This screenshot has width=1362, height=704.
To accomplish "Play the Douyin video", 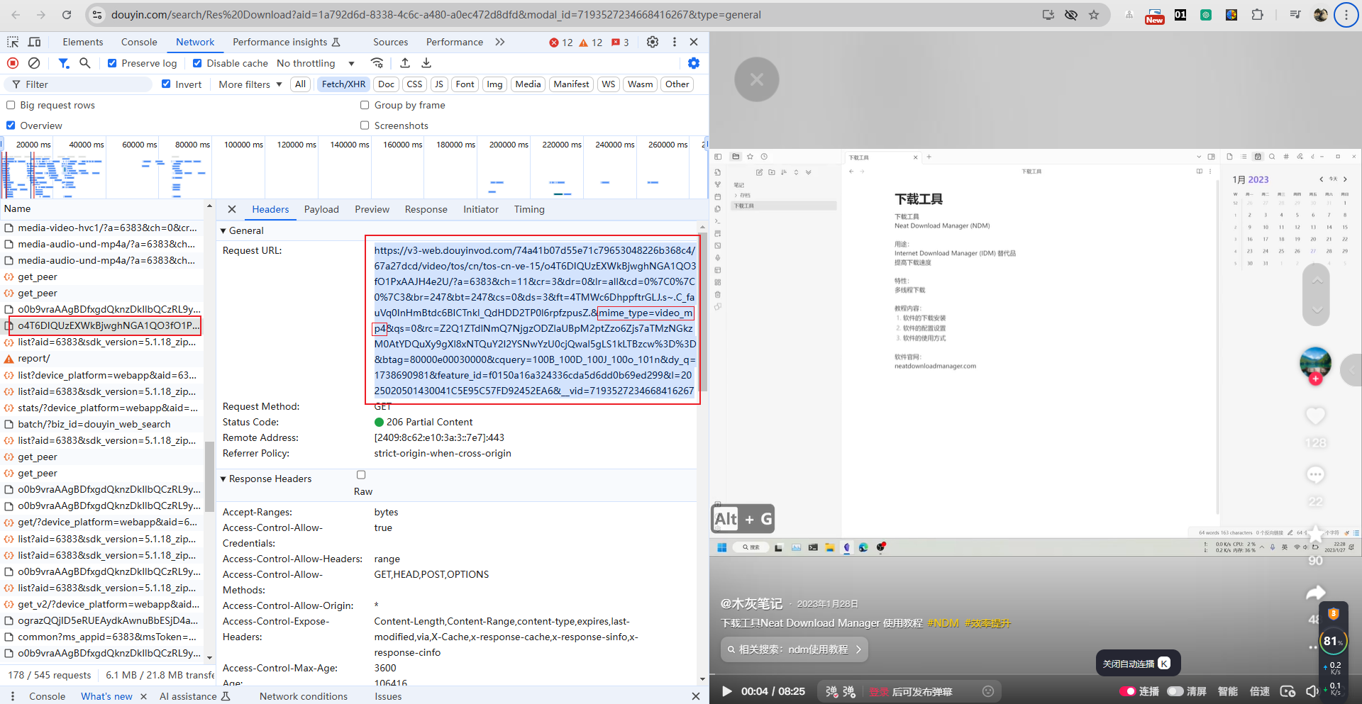I will [x=726, y=691].
